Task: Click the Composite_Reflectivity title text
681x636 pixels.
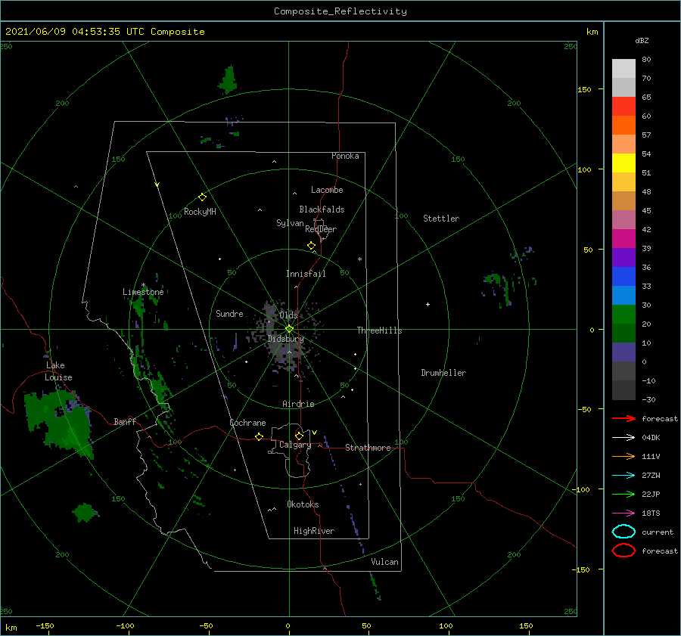Action: [x=340, y=11]
